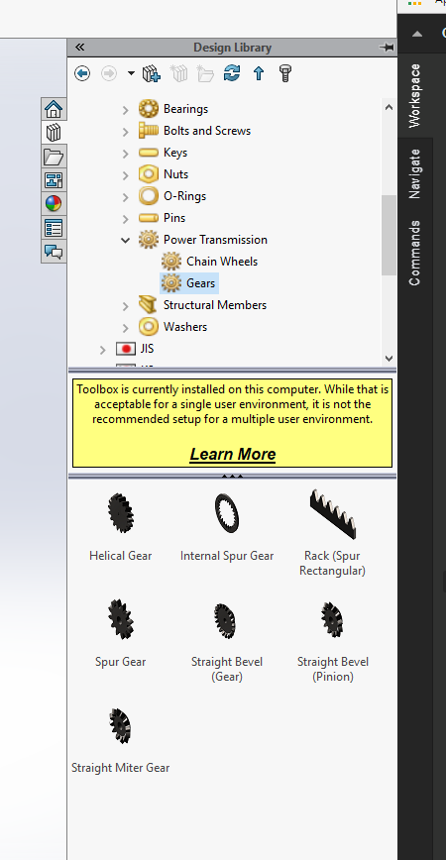Viewport: 446px width, 860px height.
Task: Open the File Explorer task pane tab
Action: (54, 157)
